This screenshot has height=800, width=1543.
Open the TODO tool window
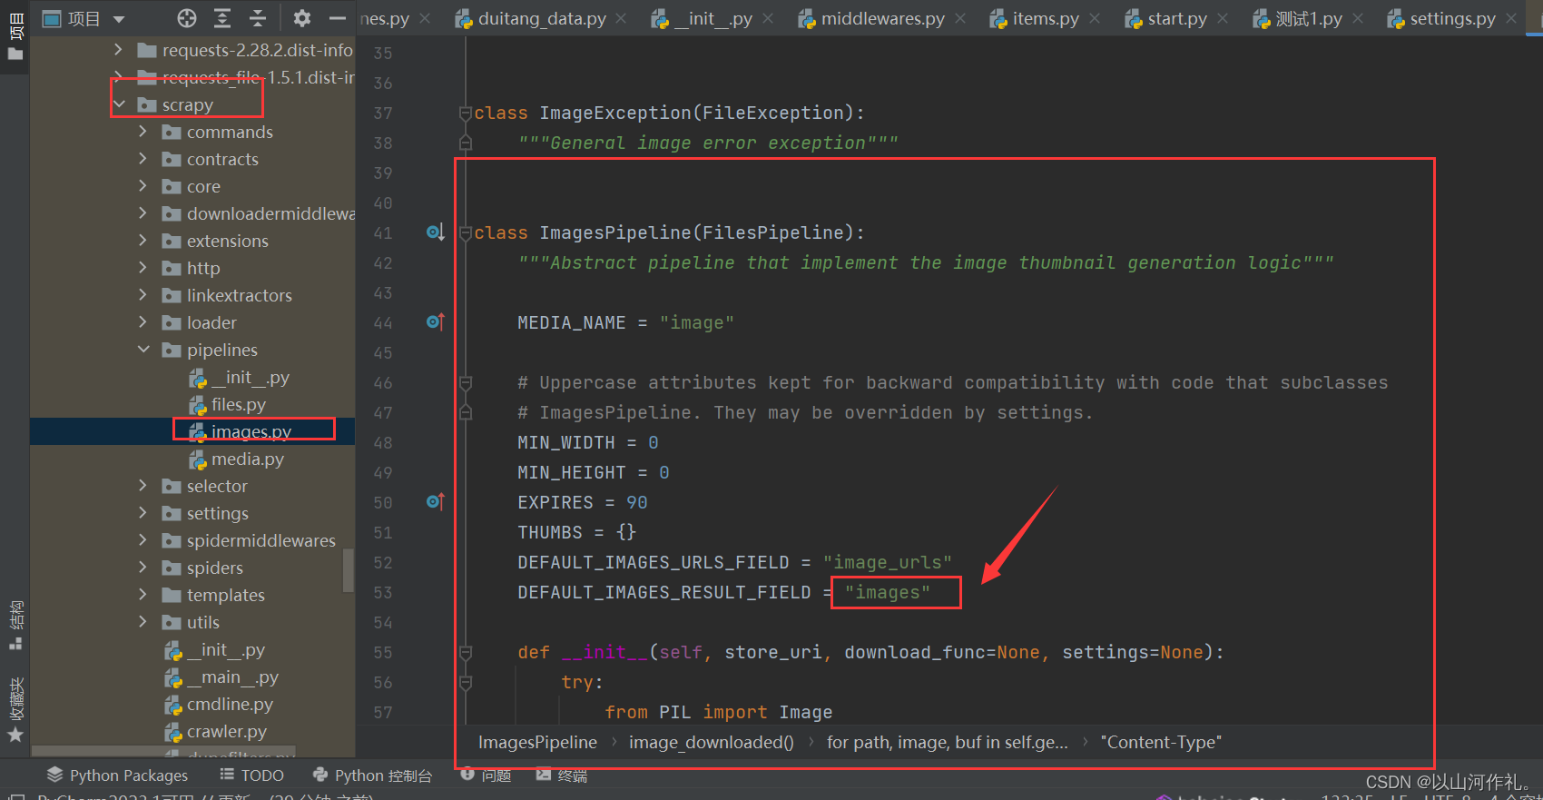pyautogui.click(x=251, y=775)
